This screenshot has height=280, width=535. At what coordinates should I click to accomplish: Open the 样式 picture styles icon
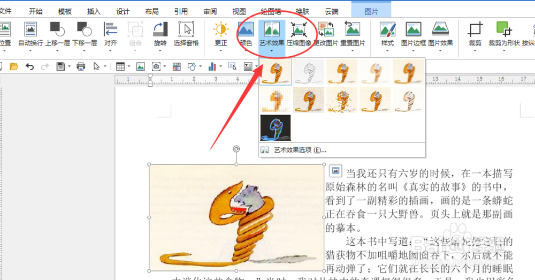(387, 29)
